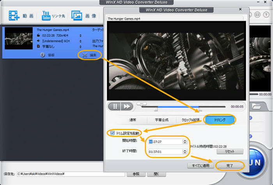This screenshot has height=185, width=273.
Task: Click The Hunger Games.mp4 file name in list
Action: (x=53, y=30)
